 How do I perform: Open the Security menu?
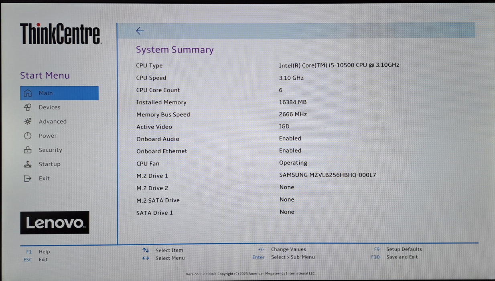tap(50, 150)
